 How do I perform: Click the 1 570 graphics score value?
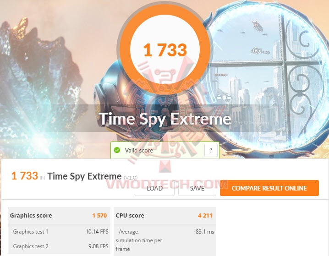point(100,216)
